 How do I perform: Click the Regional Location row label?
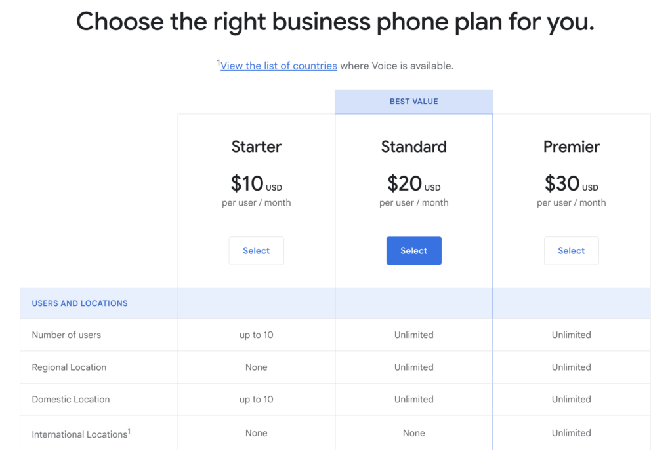[x=69, y=367]
